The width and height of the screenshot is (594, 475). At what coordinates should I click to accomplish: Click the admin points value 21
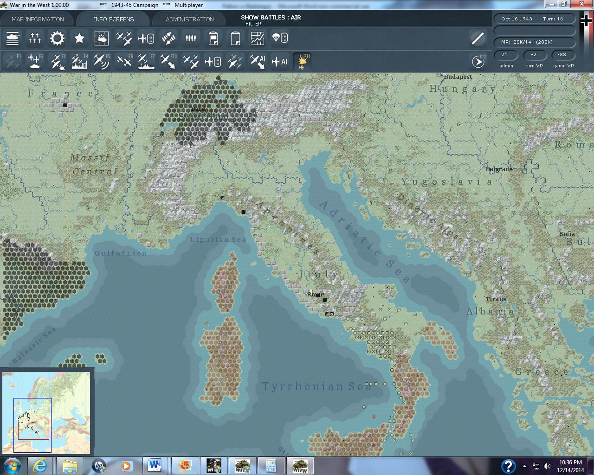click(x=506, y=55)
